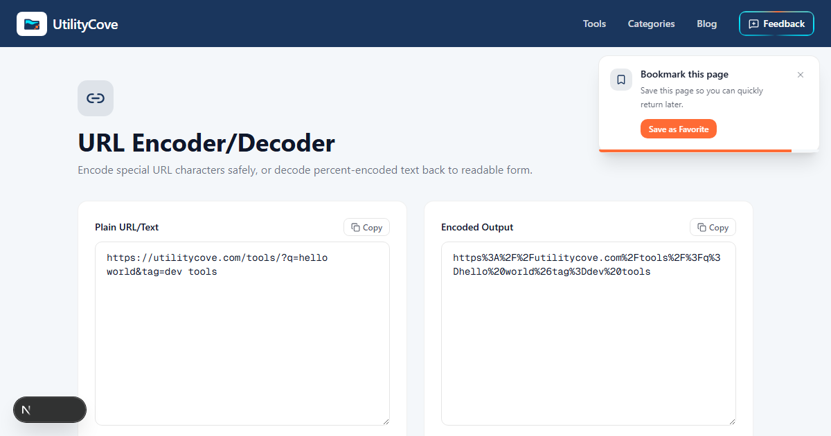This screenshot has height=436, width=831.
Task: Click the Plain URL textarea resize handle
Action: (x=385, y=421)
